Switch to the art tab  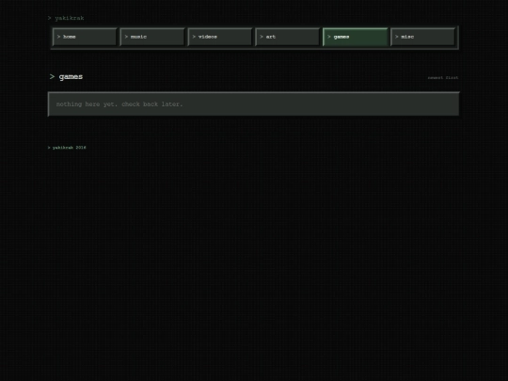coord(287,37)
